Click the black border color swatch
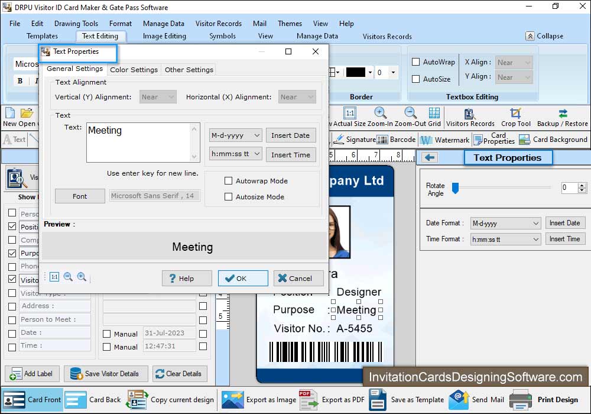 355,72
